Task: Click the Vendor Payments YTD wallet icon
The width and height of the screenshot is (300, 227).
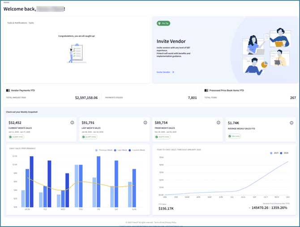Action: point(8,90)
